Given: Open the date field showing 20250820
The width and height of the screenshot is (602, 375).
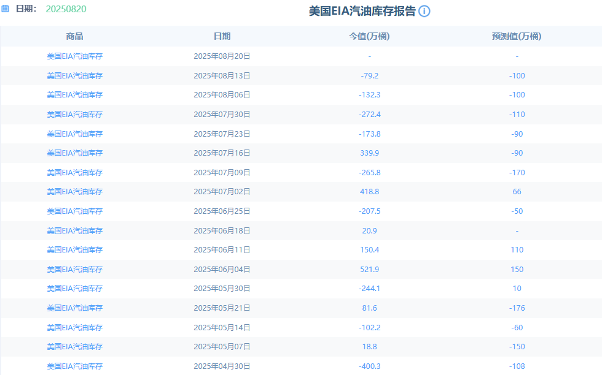Looking at the screenshot, I should pos(66,9).
